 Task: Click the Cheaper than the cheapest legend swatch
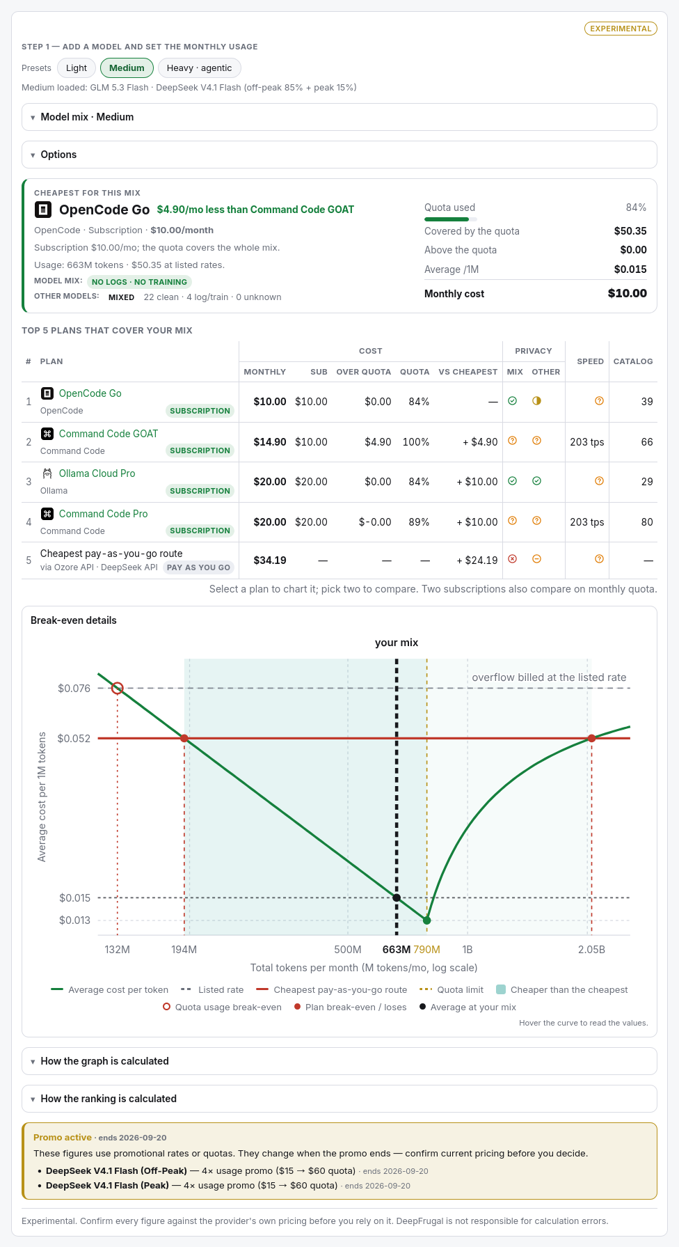coord(501,989)
